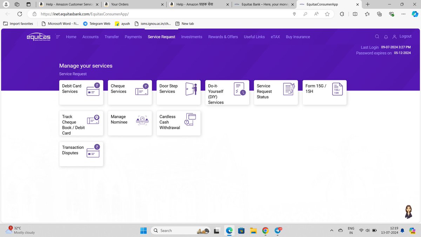Click the Manage your services heading
This screenshot has width=421, height=237.
pyautogui.click(x=86, y=66)
